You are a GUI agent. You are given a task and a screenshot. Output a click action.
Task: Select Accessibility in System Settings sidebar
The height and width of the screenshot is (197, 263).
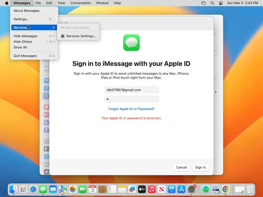point(46,156)
